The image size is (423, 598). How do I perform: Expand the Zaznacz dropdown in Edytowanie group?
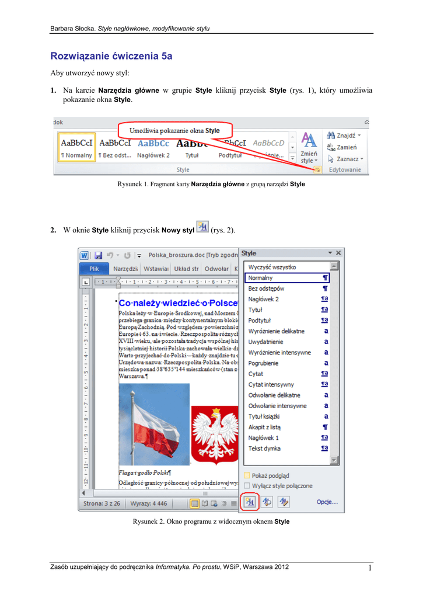(x=362, y=158)
